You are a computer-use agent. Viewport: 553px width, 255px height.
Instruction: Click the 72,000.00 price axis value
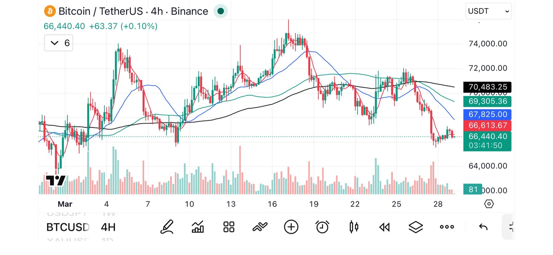click(x=488, y=68)
